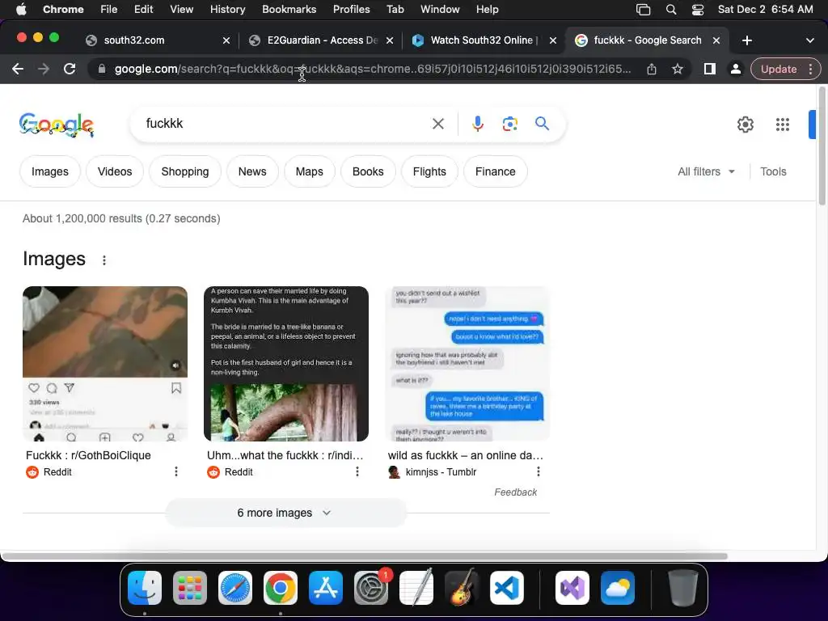Open the Google apps grid

(783, 125)
